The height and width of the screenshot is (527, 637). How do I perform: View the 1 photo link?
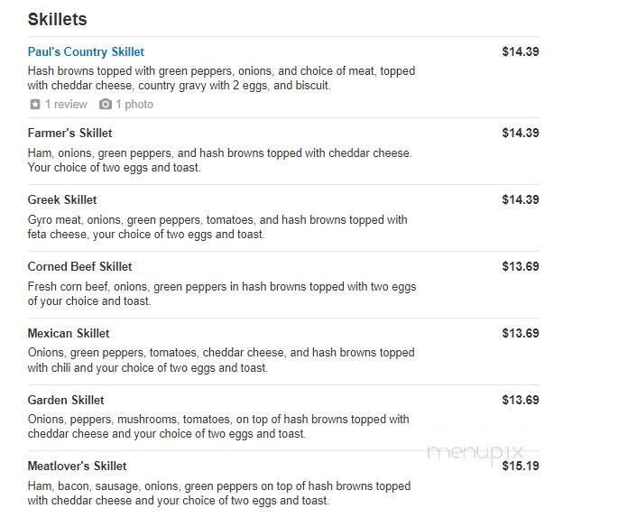tap(134, 105)
